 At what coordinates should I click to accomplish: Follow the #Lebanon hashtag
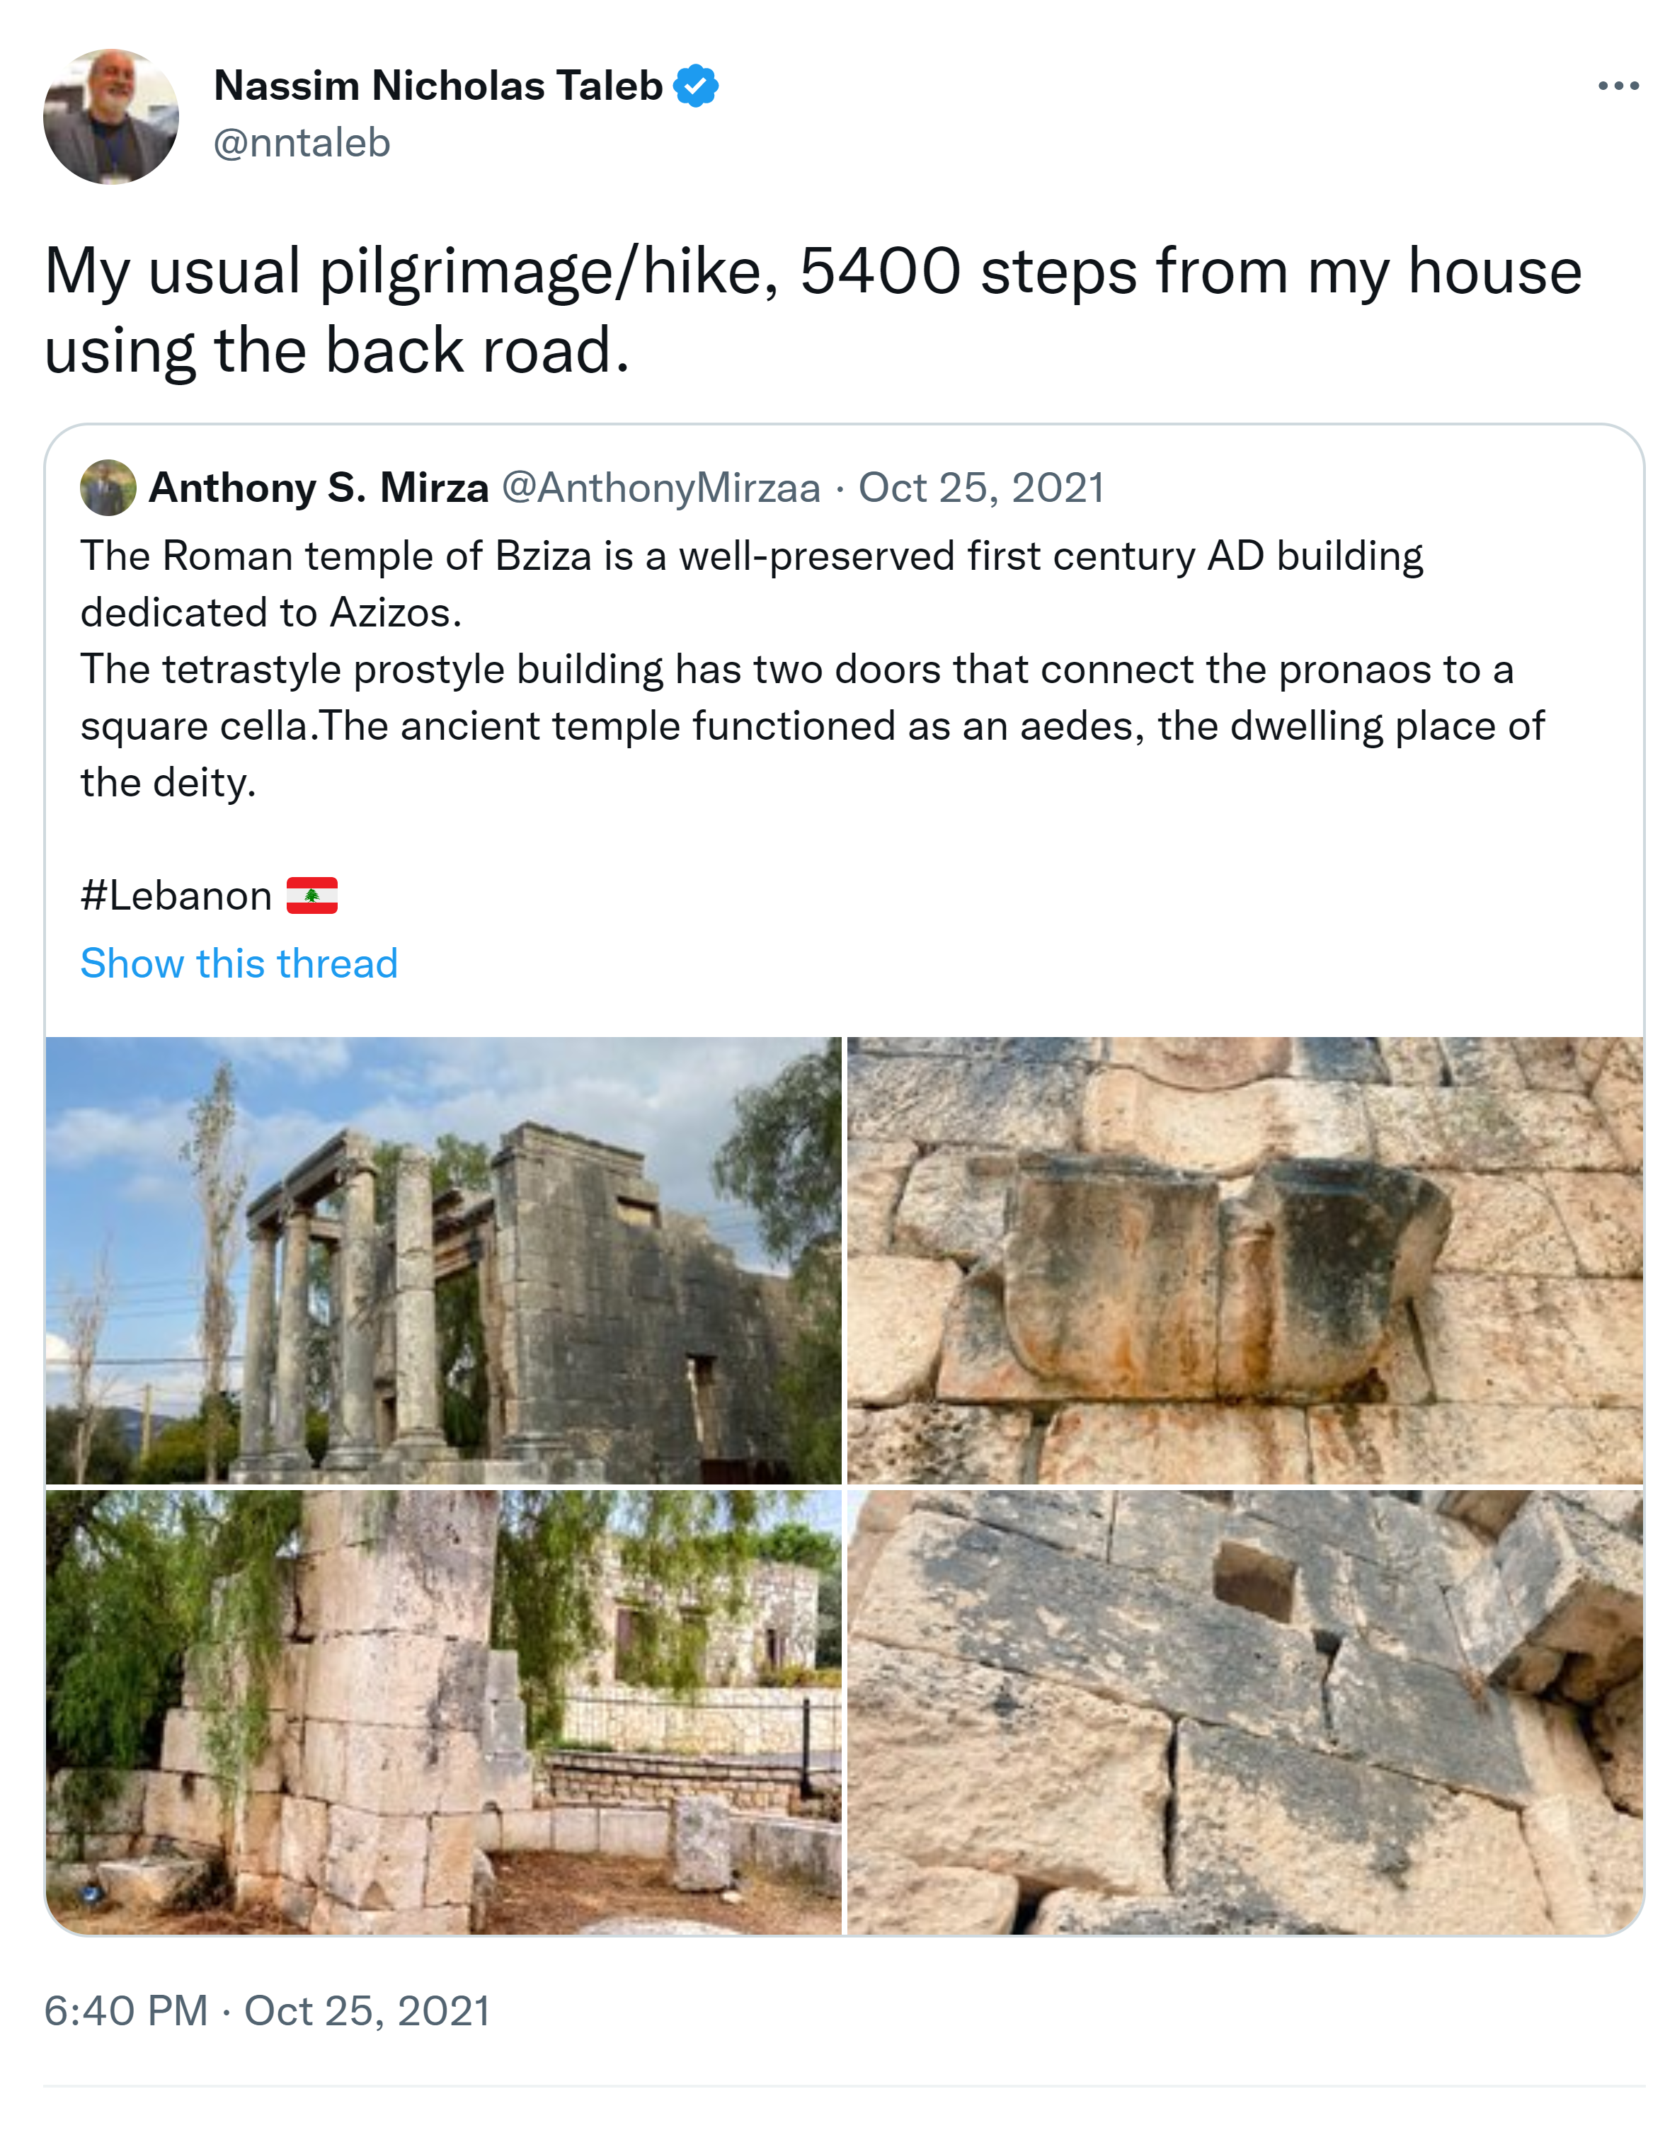tap(176, 895)
